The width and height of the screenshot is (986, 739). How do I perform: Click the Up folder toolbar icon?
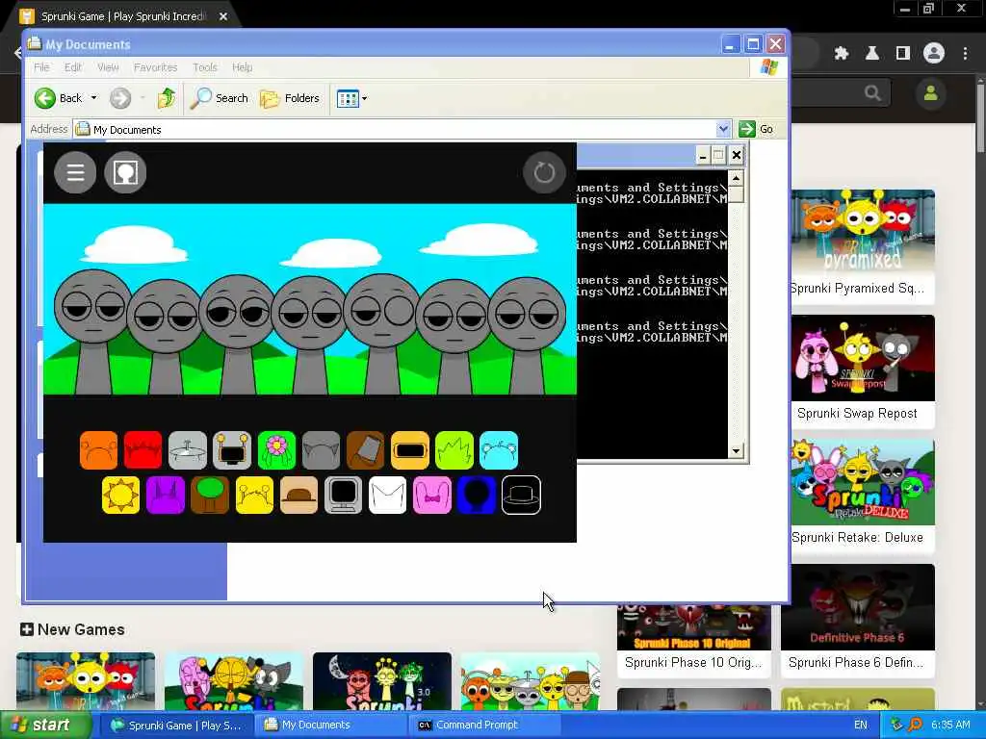[166, 98]
